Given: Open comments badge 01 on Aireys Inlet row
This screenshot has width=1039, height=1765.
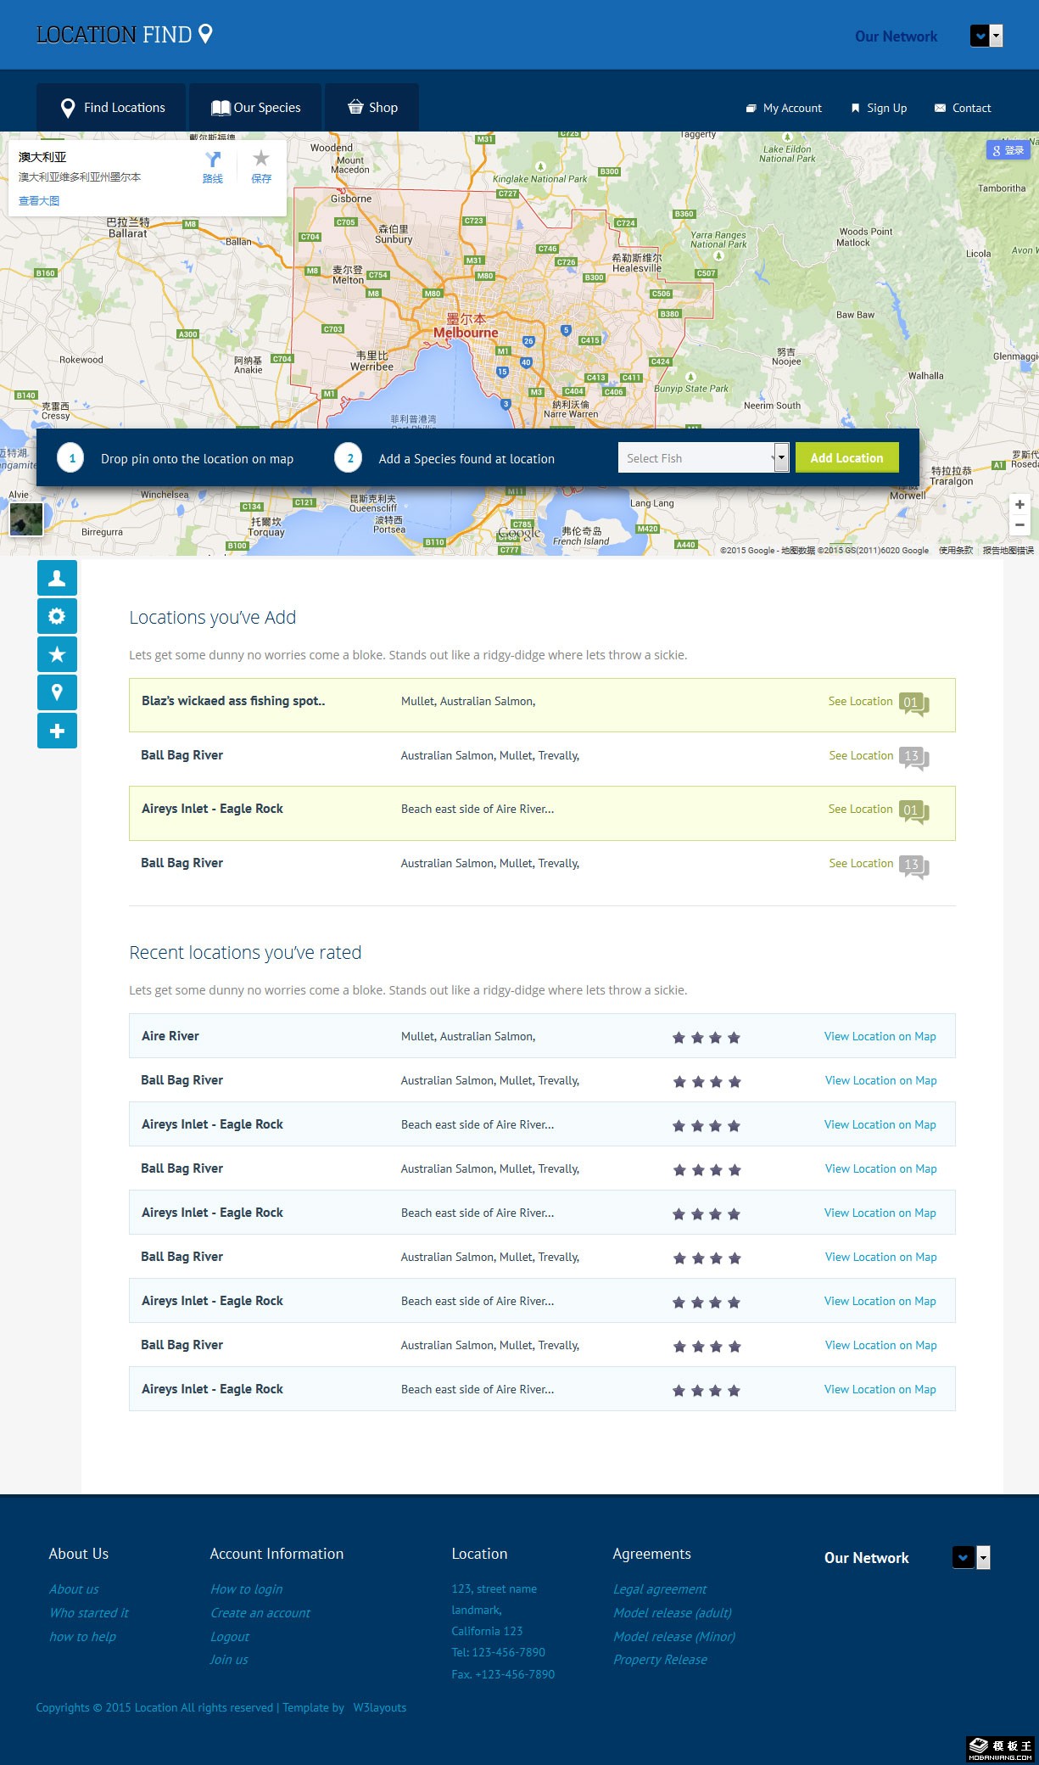Looking at the screenshot, I should 913,812.
